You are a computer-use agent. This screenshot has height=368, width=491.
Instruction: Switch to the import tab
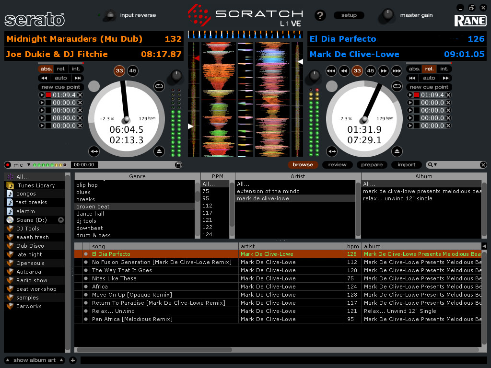407,165
